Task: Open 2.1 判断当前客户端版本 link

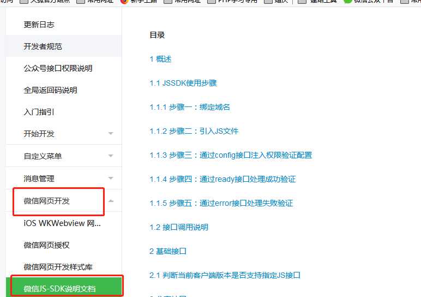Action: pyautogui.click(x=225, y=275)
